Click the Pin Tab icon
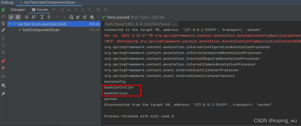The image size is (301, 126). coord(3,94)
